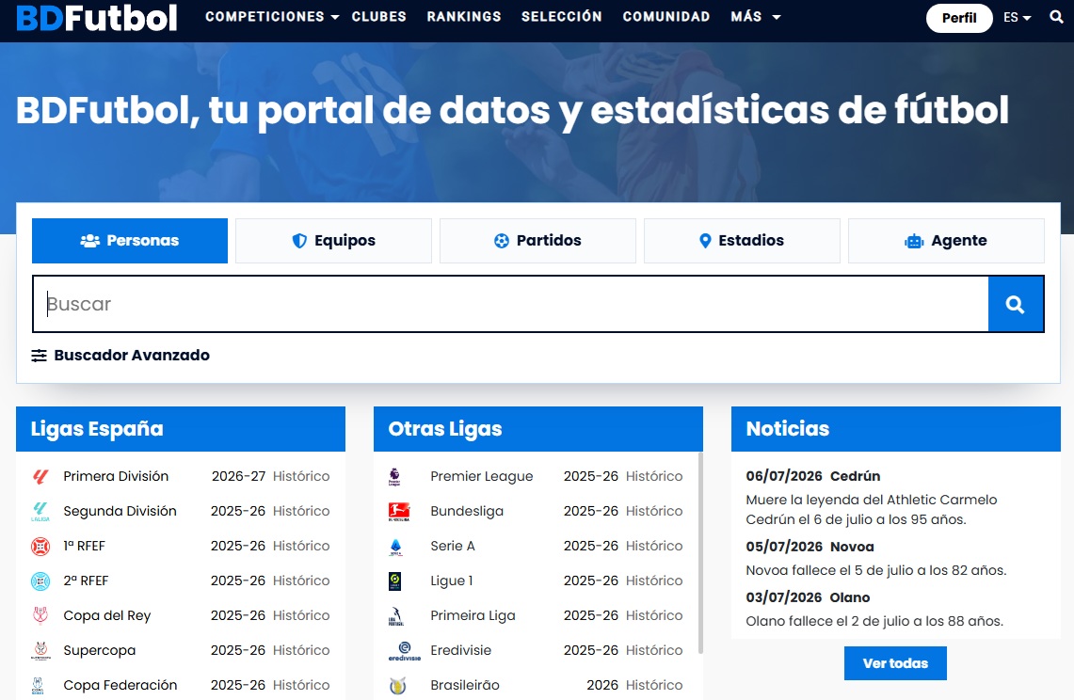
Task: Click the 2ª RFEF logo
Action: pyautogui.click(x=40, y=581)
